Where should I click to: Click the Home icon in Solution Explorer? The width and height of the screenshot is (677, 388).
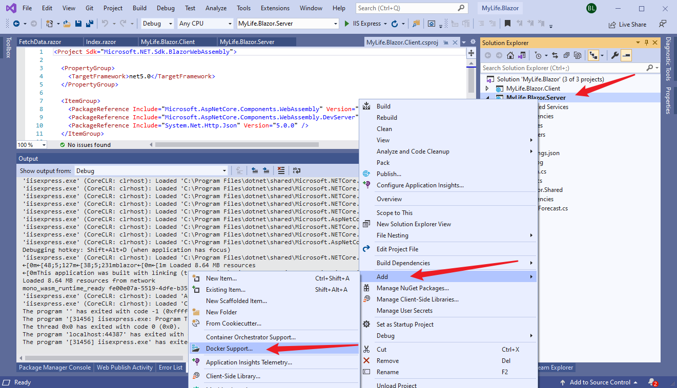tap(510, 55)
